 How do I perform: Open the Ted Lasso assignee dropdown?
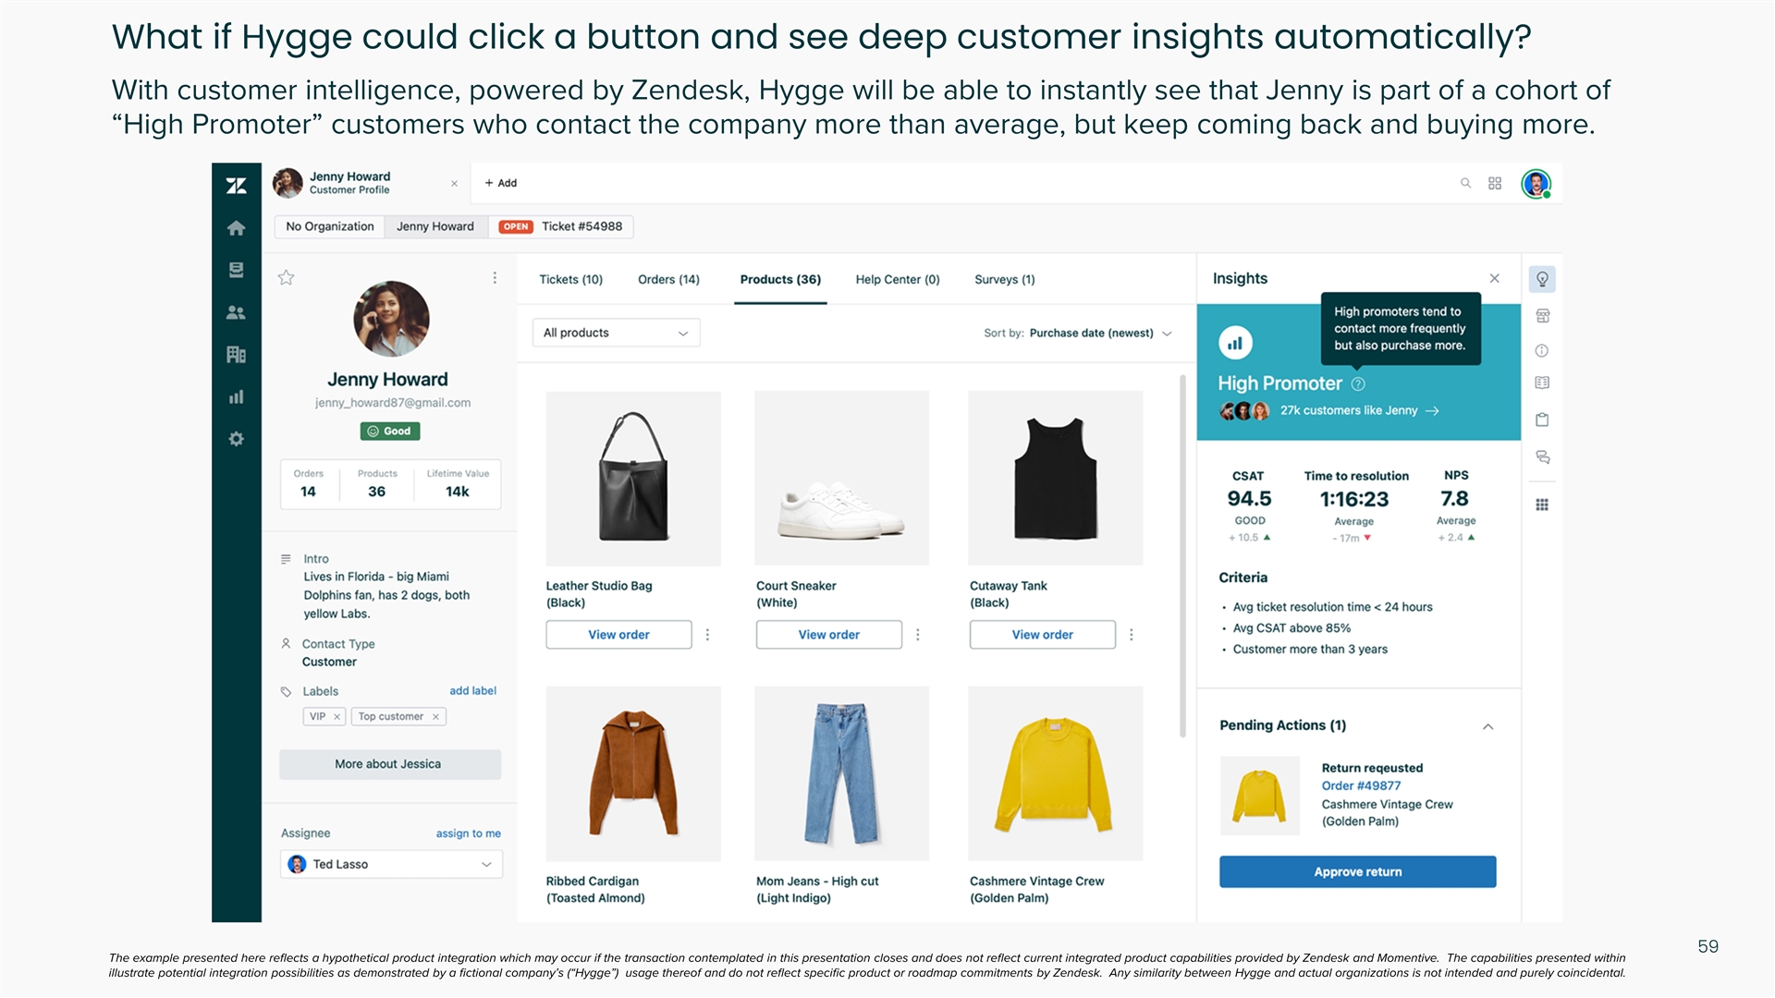click(x=391, y=864)
